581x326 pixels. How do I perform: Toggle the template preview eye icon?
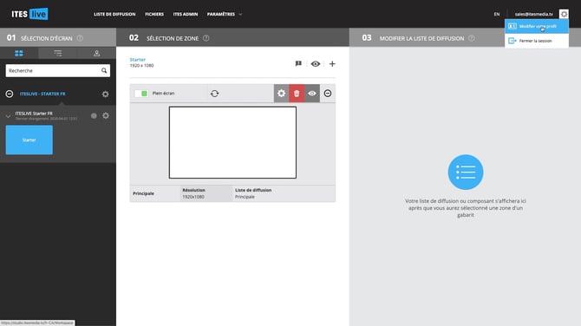click(x=316, y=63)
